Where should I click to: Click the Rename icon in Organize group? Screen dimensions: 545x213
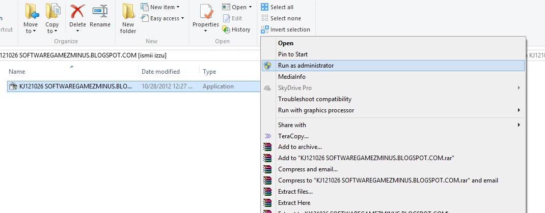point(100,12)
